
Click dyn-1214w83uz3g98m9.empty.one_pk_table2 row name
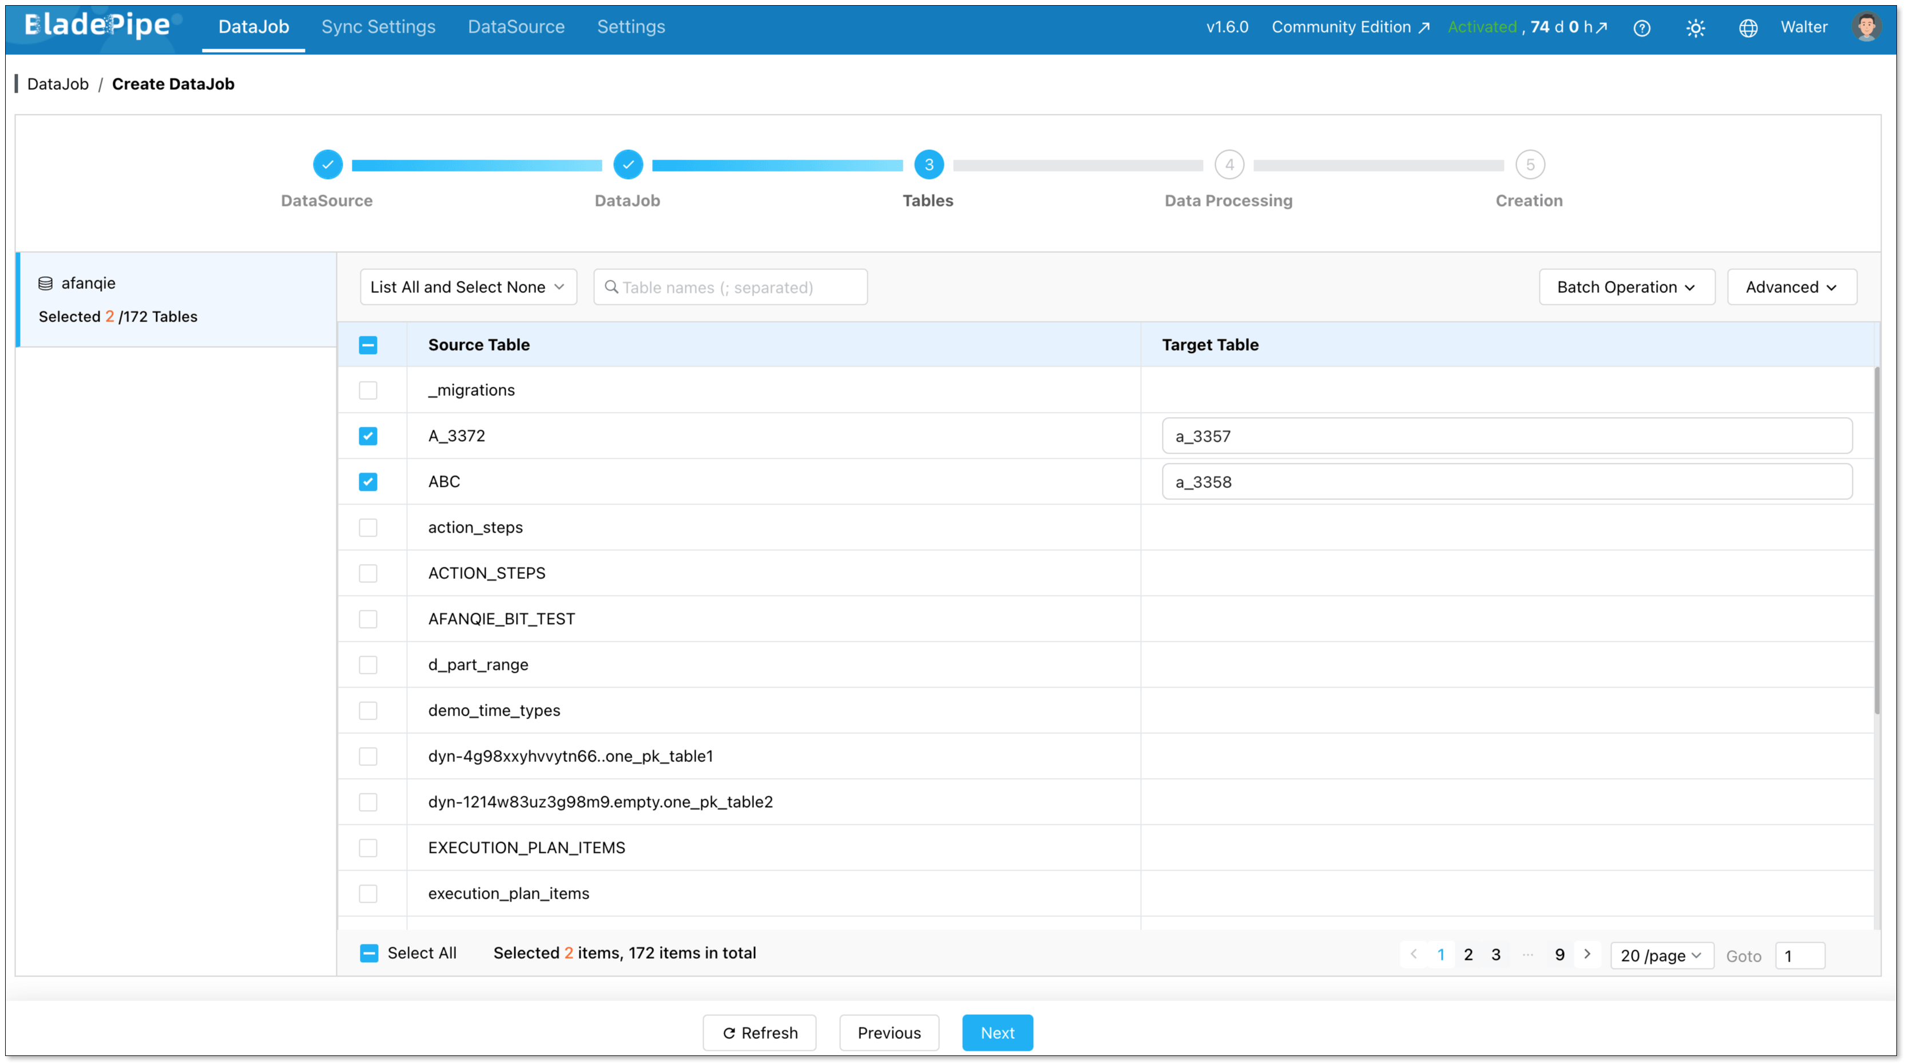pos(600,801)
